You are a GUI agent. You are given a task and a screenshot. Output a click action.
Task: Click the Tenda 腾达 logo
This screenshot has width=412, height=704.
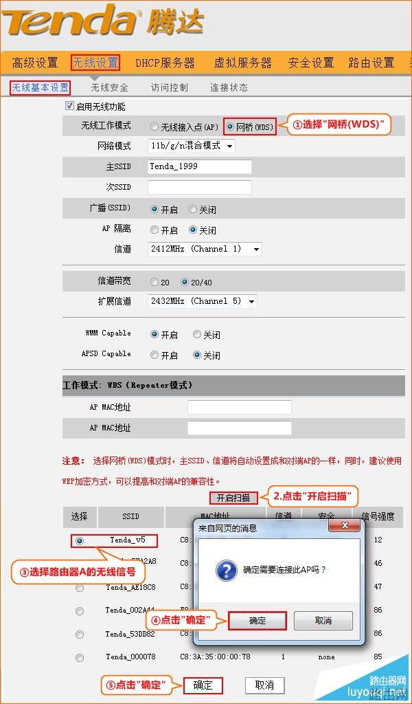click(x=103, y=20)
